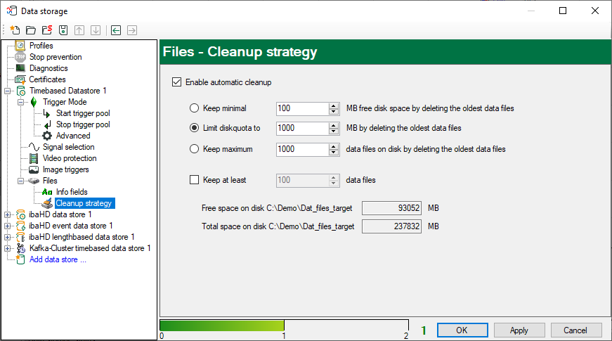Click the move down arrow toolbar icon
The width and height of the screenshot is (612, 341).
[x=96, y=30]
